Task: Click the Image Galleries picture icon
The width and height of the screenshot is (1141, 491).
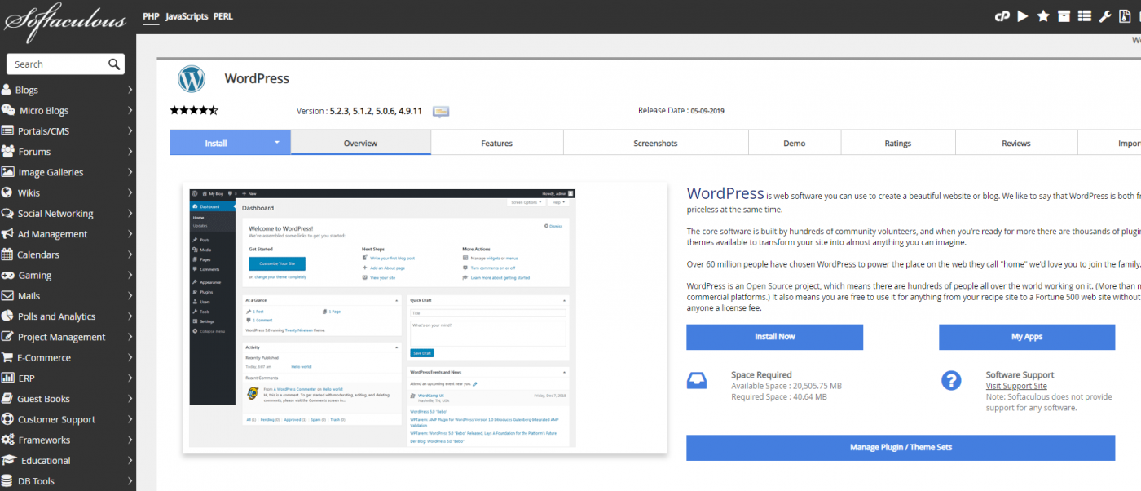Action: point(8,172)
